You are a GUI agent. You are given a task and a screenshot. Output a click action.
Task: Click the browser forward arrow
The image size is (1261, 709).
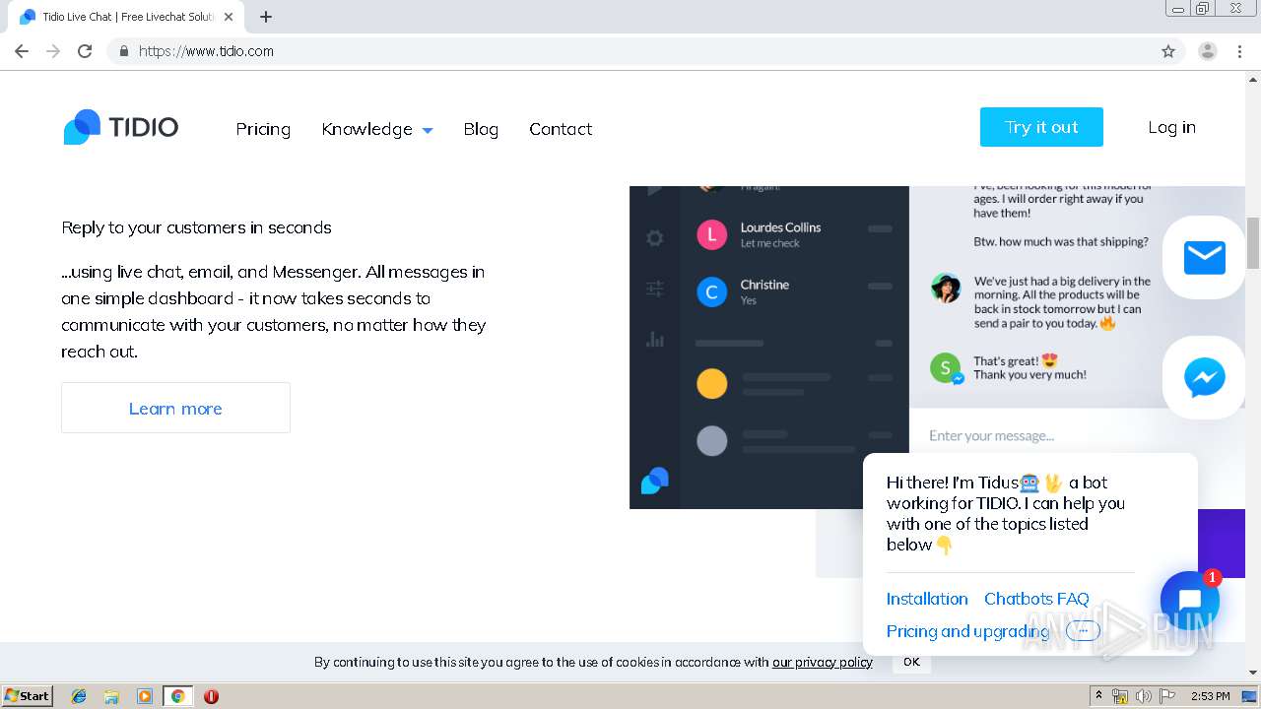tap(53, 51)
